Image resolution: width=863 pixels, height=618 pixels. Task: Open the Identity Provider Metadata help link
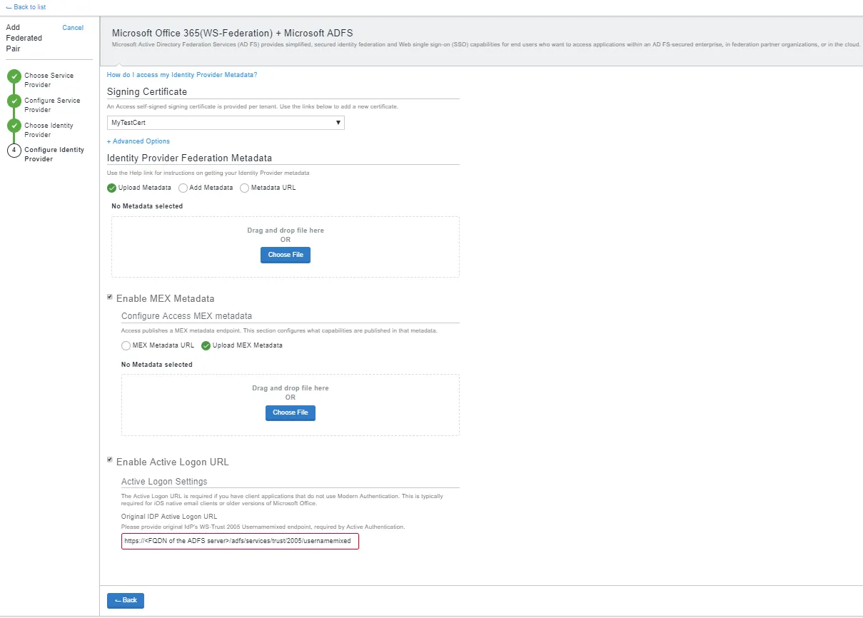[182, 75]
